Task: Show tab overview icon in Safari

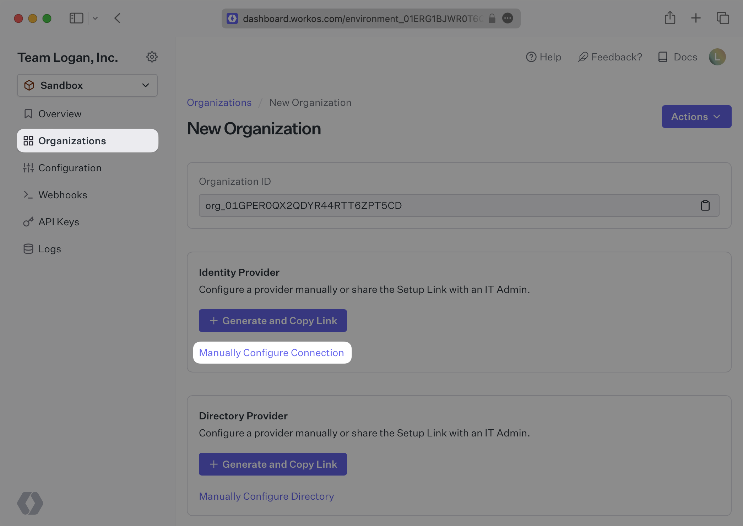Action: [x=722, y=18]
